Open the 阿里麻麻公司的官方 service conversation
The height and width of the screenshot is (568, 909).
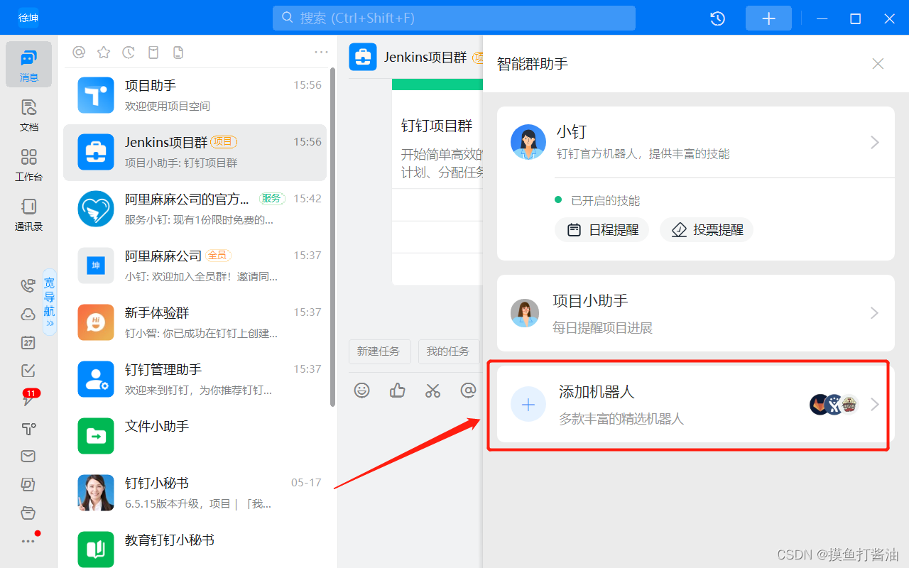tap(195, 209)
